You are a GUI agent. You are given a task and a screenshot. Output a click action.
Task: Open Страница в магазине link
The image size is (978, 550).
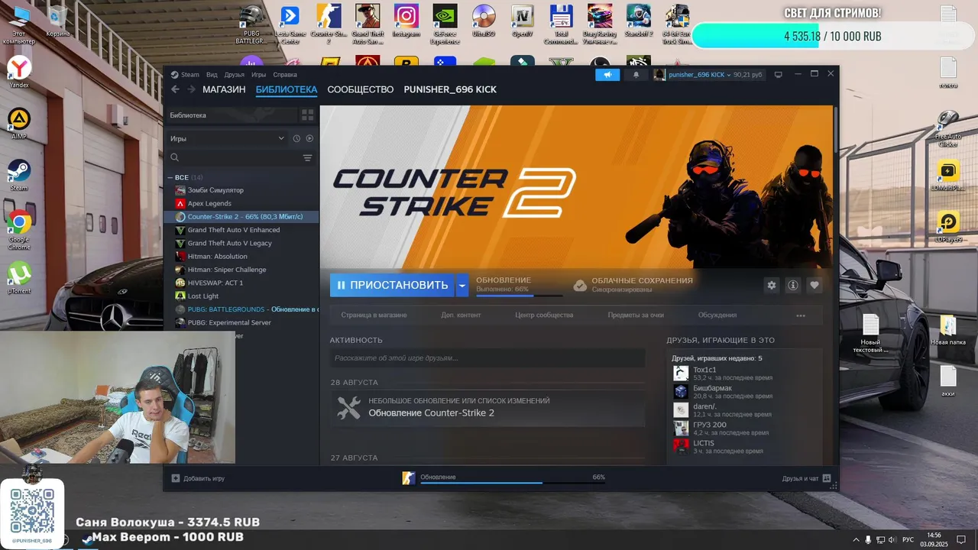tap(374, 315)
